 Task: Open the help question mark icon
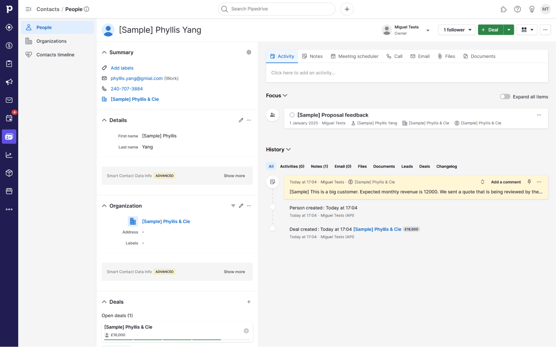pos(517,9)
